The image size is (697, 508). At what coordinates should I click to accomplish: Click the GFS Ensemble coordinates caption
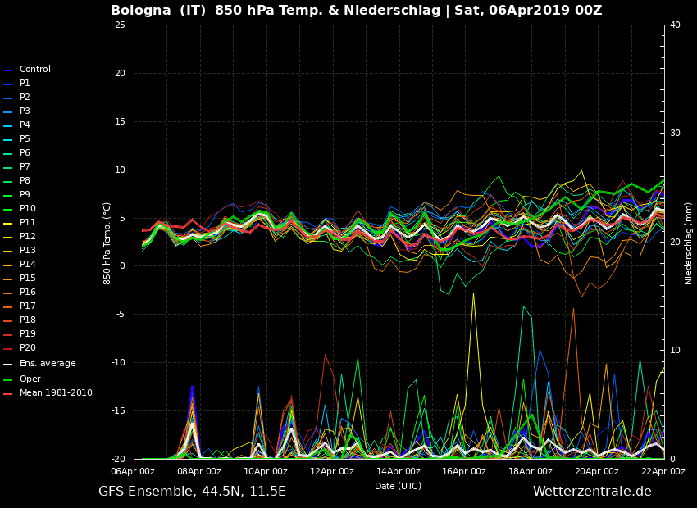pyautogui.click(x=192, y=492)
